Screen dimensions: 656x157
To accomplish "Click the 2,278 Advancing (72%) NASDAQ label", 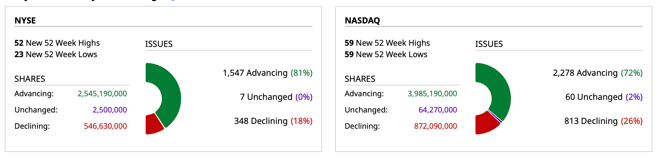I will coord(598,73).
